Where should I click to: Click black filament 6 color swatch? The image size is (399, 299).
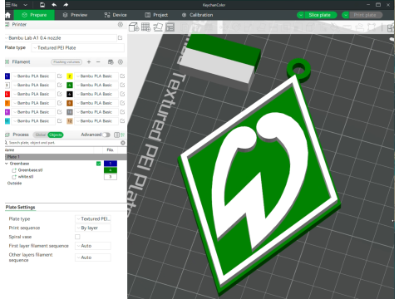click(70, 94)
